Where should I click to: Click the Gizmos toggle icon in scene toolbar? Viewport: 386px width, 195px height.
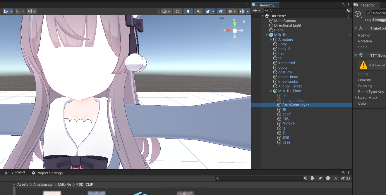pyautogui.click(x=242, y=11)
